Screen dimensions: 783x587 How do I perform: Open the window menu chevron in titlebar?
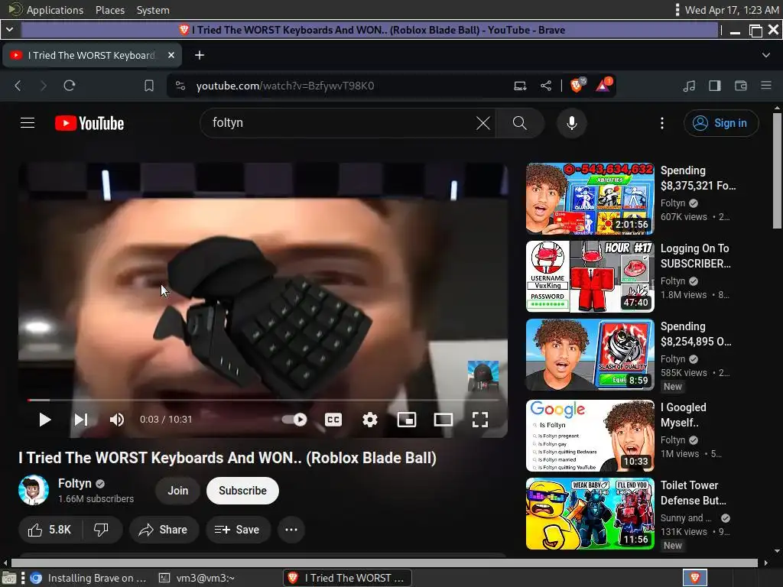[x=9, y=30]
